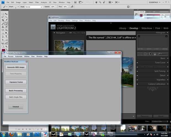Toggle Vignettes adjustments on/off switch
This screenshot has height=137, width=171.
coord(137,80)
